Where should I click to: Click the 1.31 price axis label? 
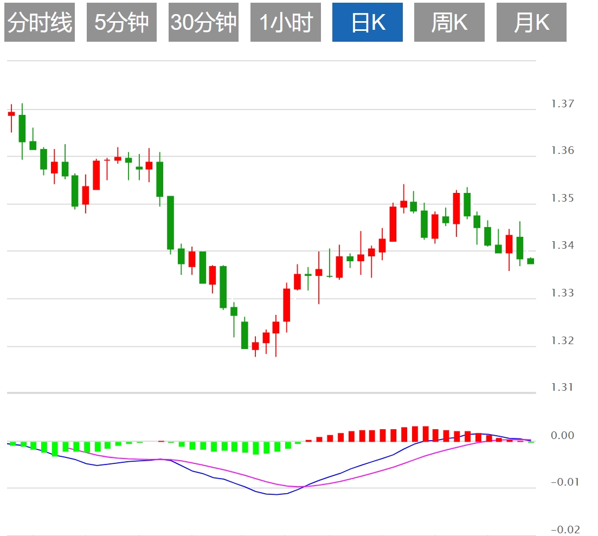pos(562,388)
